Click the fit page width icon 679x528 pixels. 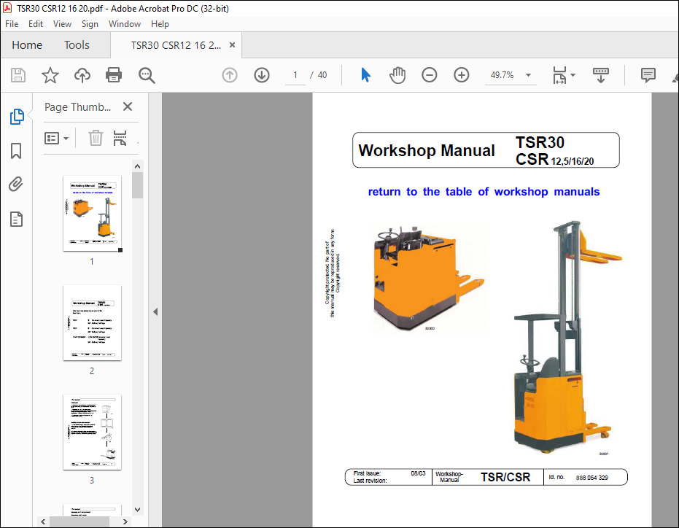[559, 75]
